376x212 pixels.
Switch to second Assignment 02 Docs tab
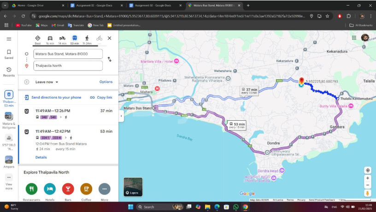point(155,5)
